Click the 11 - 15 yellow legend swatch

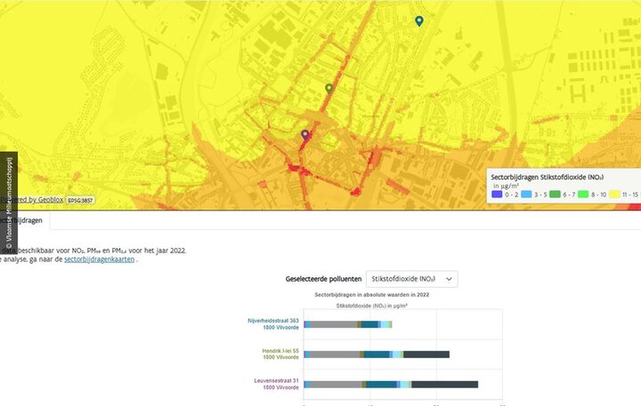(614, 193)
